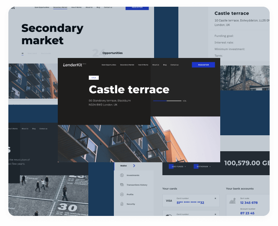Click the Your bank accounts heading
278x226 pixels.
(x=240, y=189)
